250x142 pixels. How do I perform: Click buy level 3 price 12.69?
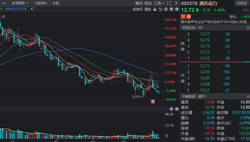pos(205,78)
